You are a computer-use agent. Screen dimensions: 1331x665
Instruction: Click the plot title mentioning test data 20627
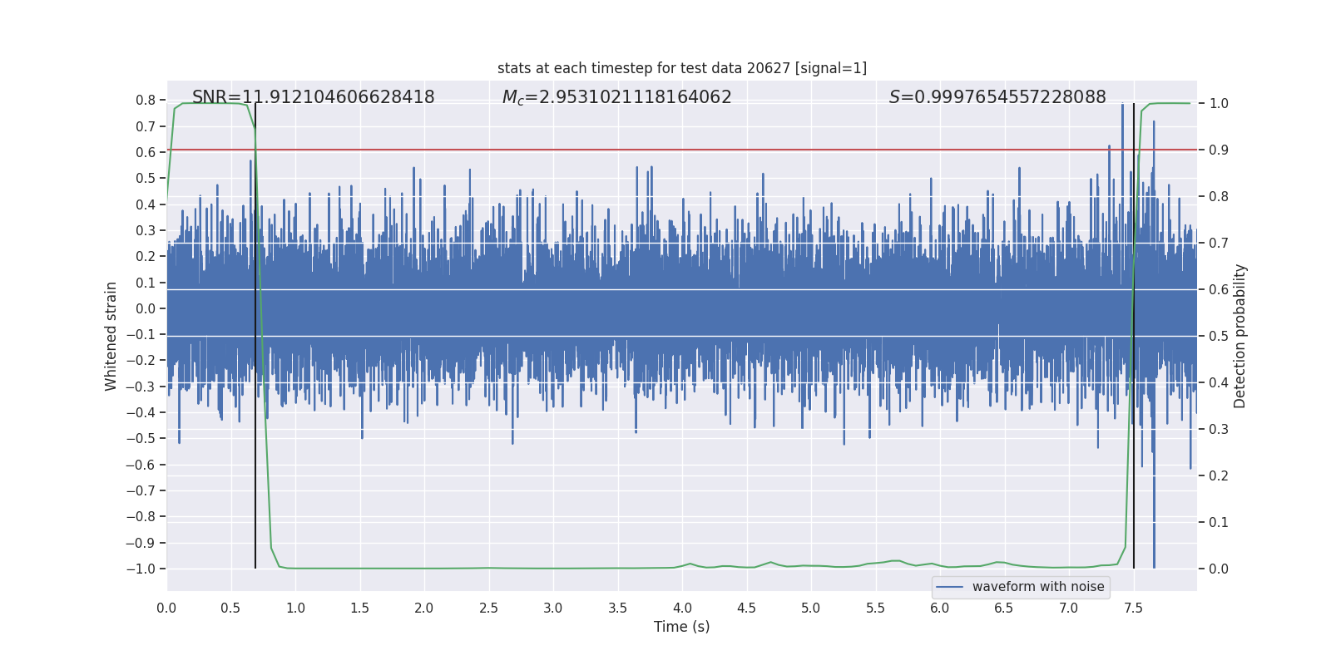(x=681, y=68)
